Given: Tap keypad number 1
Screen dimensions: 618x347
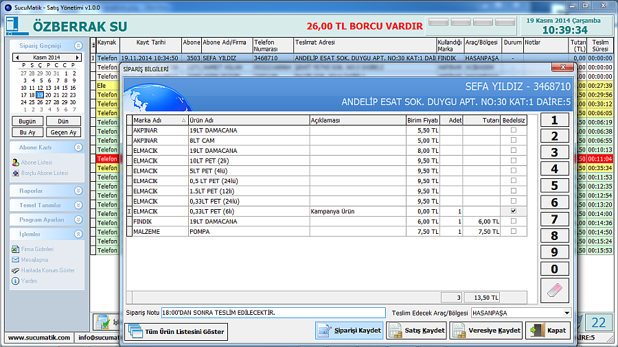Looking at the screenshot, I should click(x=554, y=120).
